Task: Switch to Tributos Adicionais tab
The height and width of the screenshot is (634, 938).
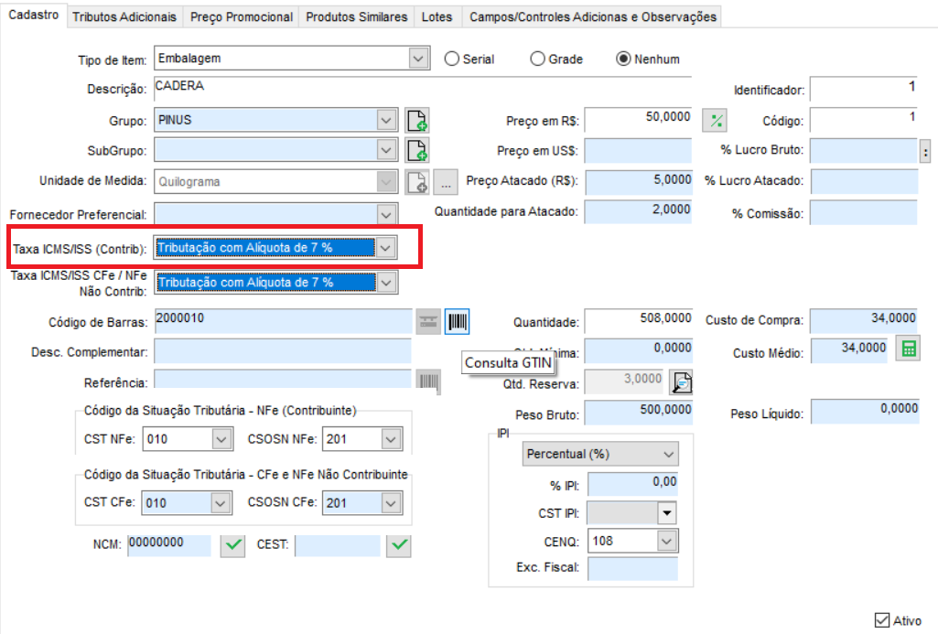Action: [x=124, y=16]
